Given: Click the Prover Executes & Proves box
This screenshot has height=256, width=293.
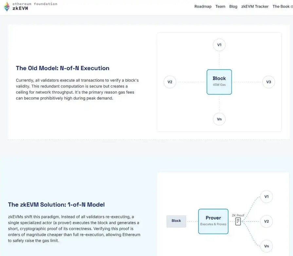Looking at the screenshot, I should point(213,221).
